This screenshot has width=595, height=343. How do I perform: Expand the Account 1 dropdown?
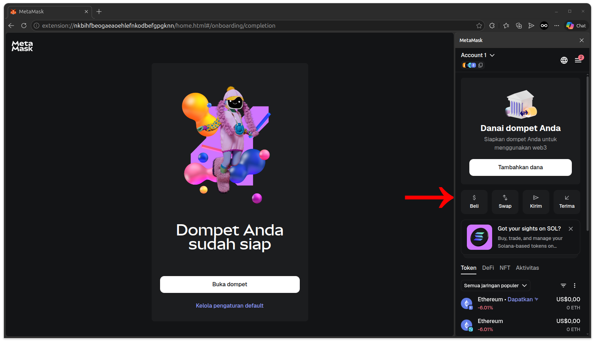477,55
